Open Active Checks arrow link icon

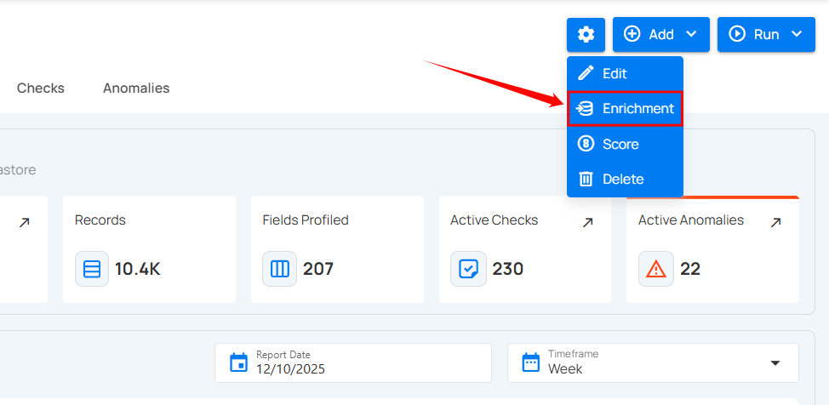click(x=587, y=222)
